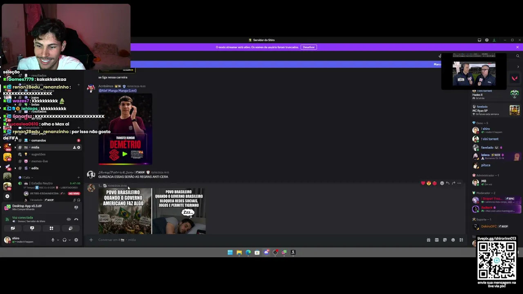523x294 pixels.
Task: Open the apps launcher in chat bar
Action: [461, 240]
